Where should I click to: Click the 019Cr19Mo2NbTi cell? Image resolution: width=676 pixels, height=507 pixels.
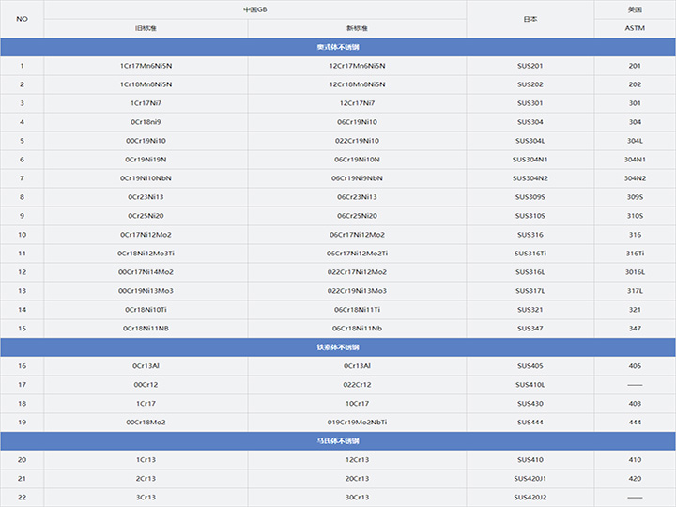coord(357,422)
